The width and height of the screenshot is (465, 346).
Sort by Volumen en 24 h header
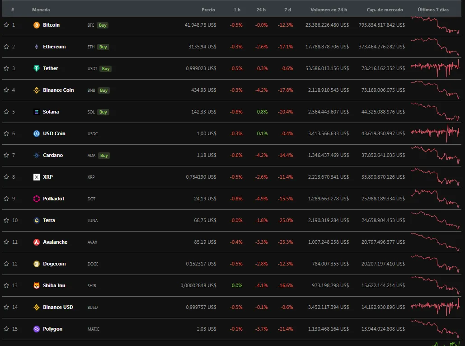tap(329, 10)
